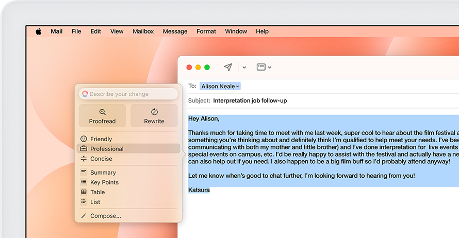This screenshot has height=238, width=459.
Task: Open the send options chevron dropdown
Action: (244, 67)
